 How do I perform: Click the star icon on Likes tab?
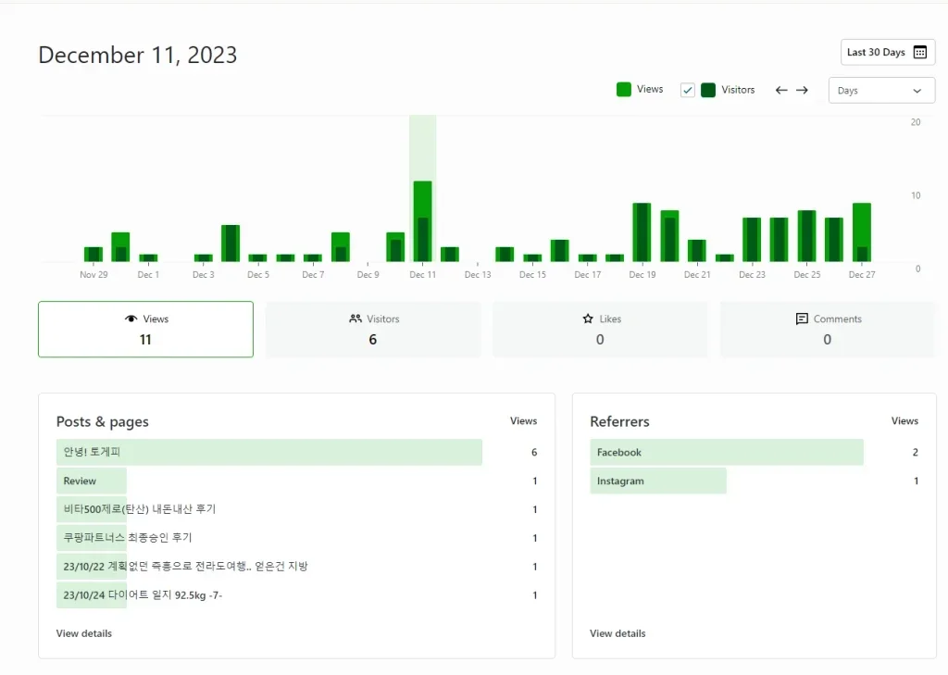[588, 319]
